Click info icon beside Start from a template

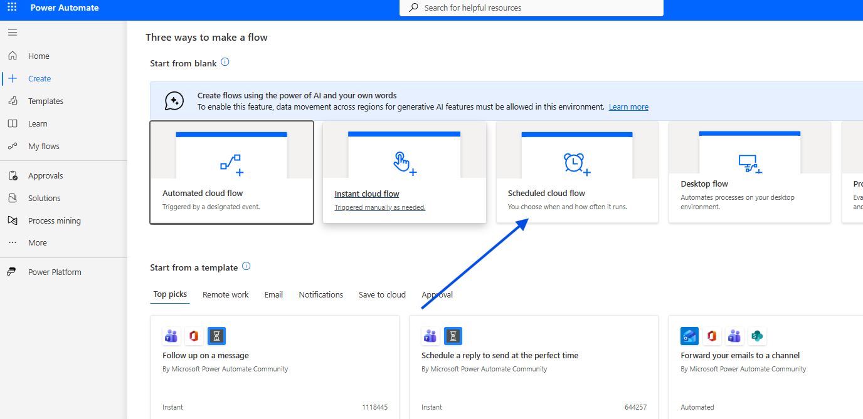coord(246,266)
